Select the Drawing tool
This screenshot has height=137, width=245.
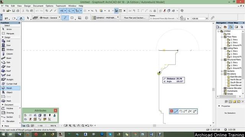(10, 113)
